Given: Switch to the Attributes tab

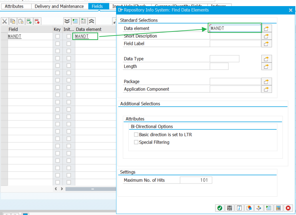Looking at the screenshot, I should point(14,6).
